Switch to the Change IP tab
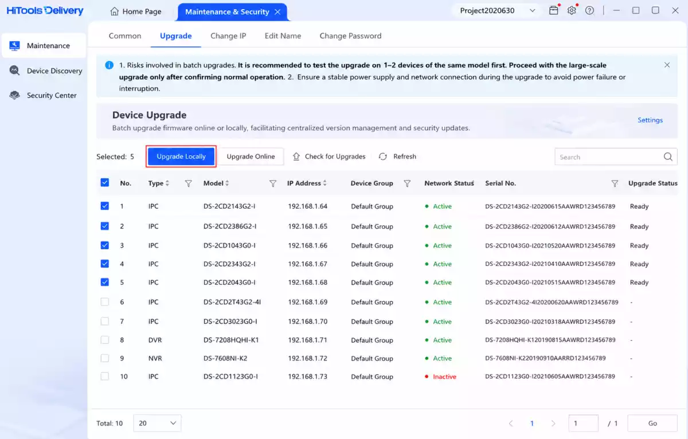The height and width of the screenshot is (439, 688). coord(228,36)
